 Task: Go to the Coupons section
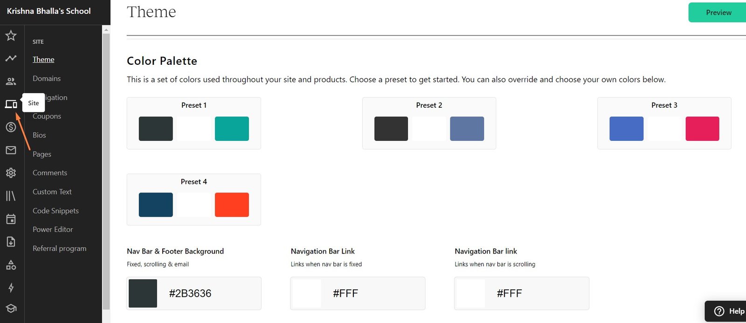(47, 116)
